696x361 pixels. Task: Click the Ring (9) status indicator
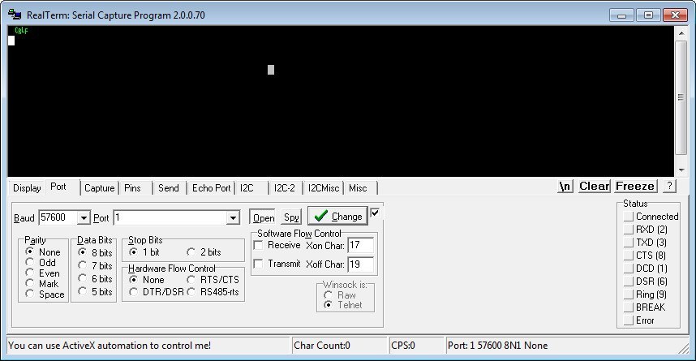click(628, 294)
